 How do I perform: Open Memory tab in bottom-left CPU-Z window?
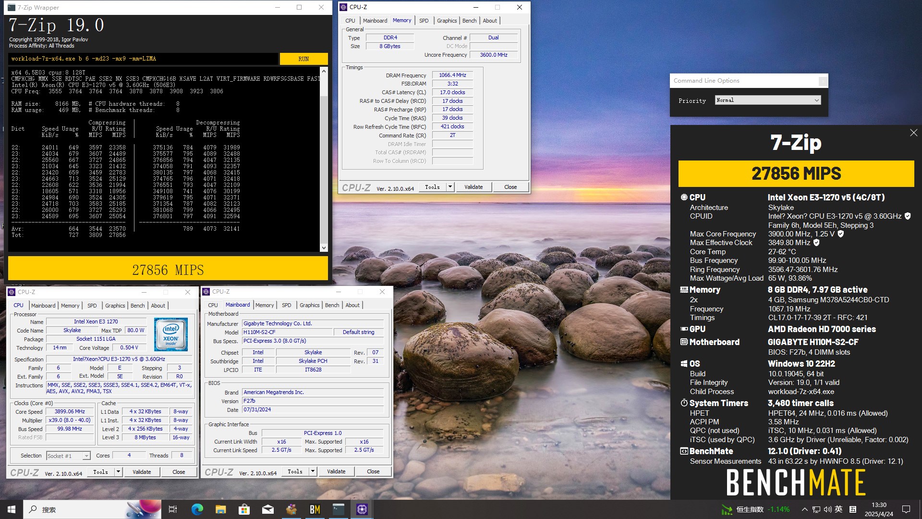70,306
